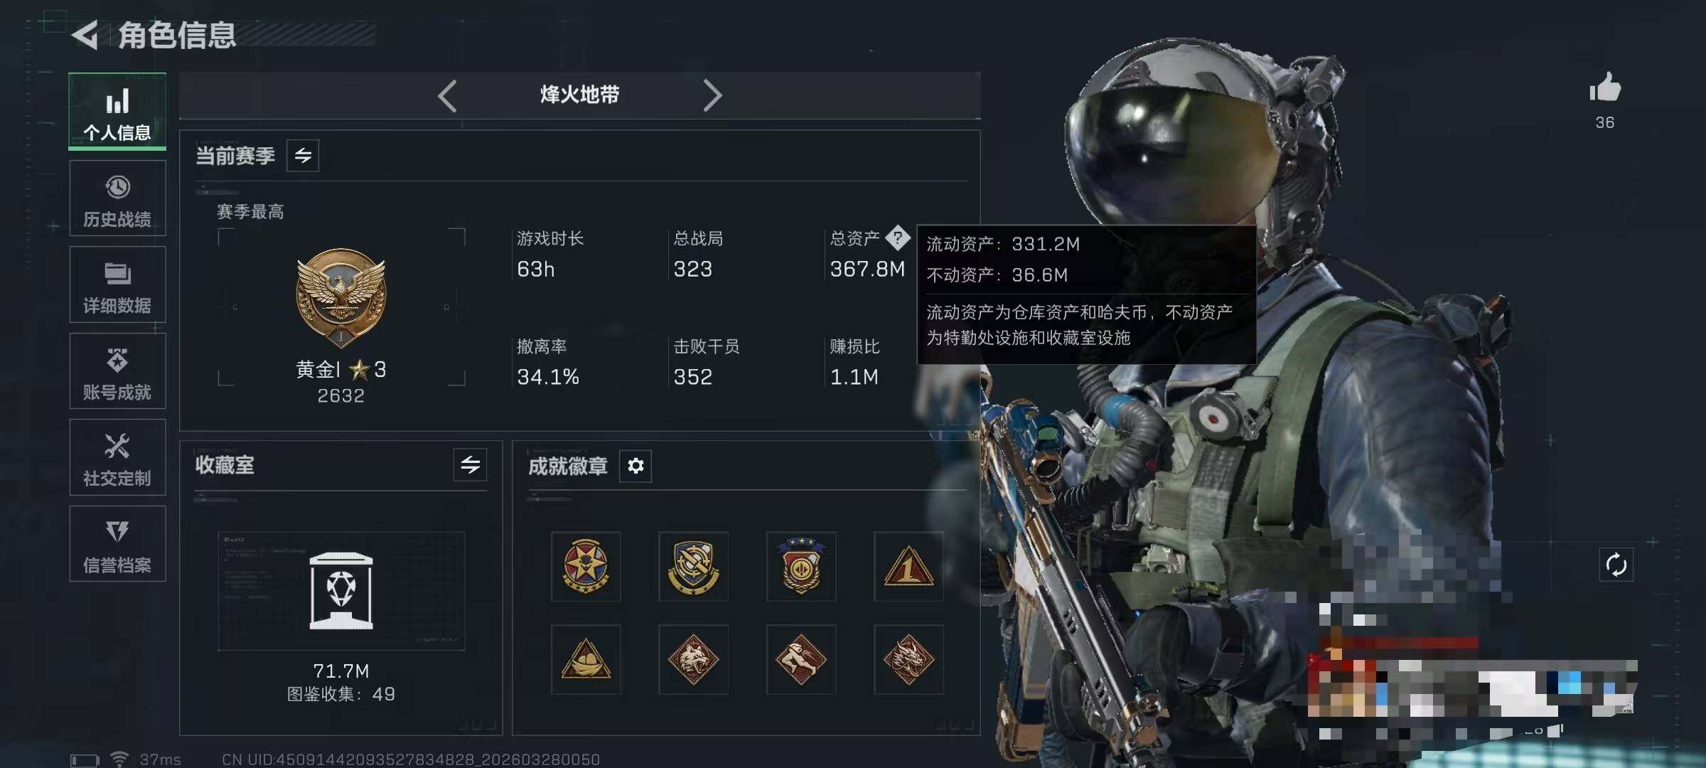
Task: Open the 历史战绩 sidebar tab
Action: (x=117, y=198)
